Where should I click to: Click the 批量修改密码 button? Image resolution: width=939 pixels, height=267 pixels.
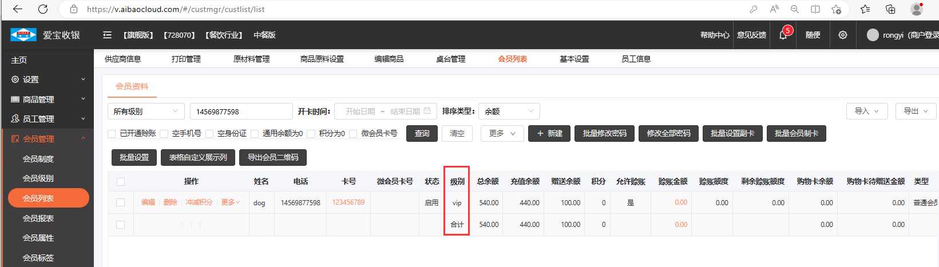pos(604,133)
